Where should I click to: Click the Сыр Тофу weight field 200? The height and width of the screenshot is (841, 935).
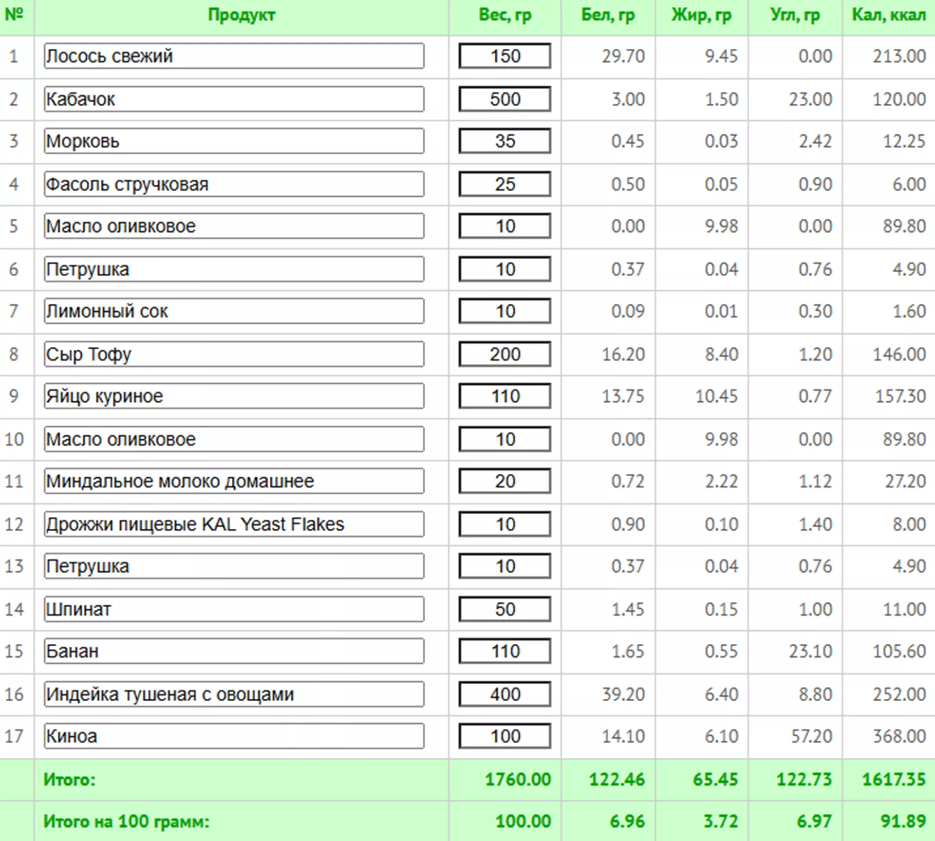point(505,354)
